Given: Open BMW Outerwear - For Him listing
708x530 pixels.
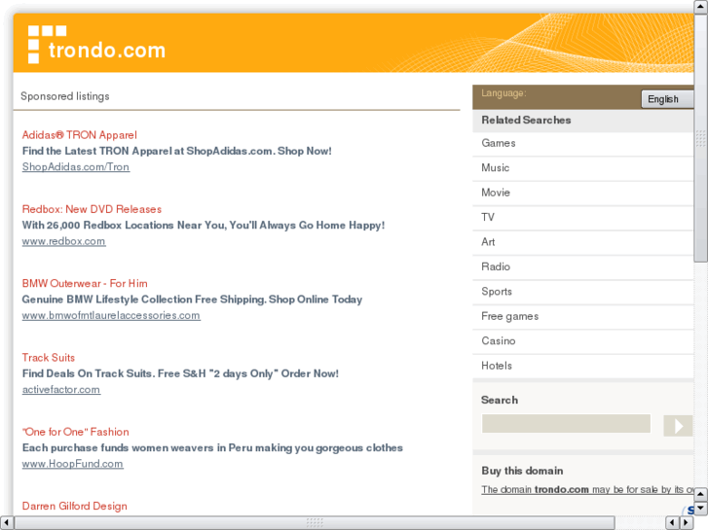Looking at the screenshot, I should (x=85, y=283).
